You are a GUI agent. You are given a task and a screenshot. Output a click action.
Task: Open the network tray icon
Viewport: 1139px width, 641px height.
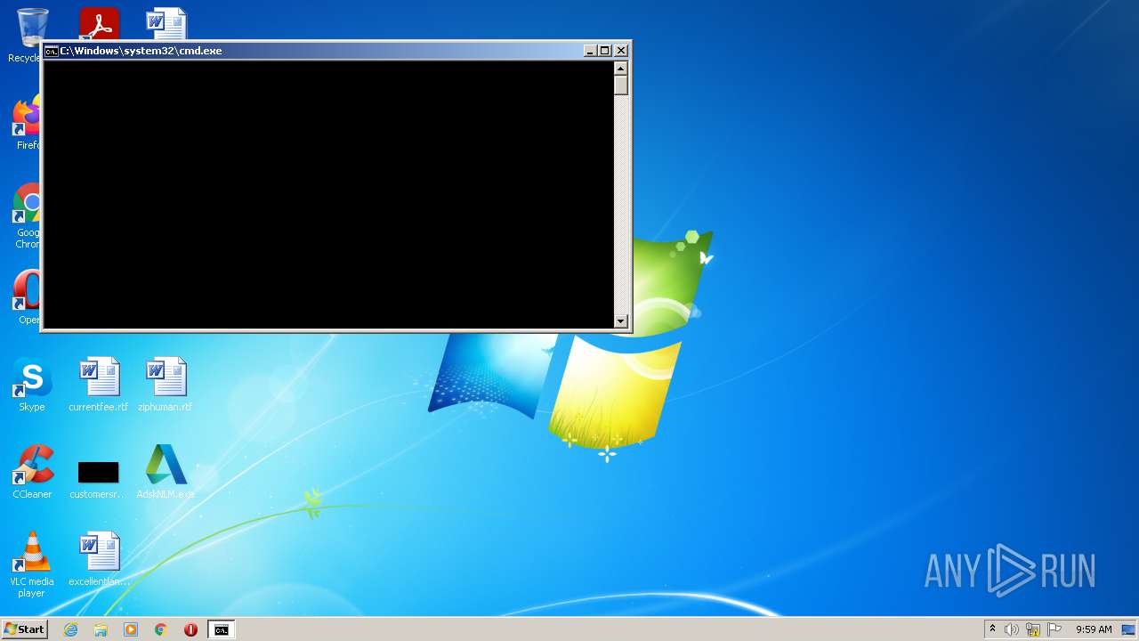(x=1033, y=629)
